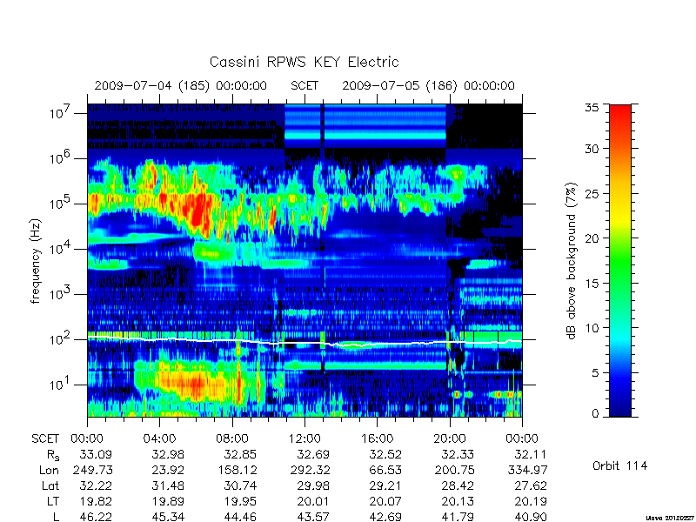Click the LT value '19.95'
Image resolution: width=696 pixels, height=522 pixels.
coord(240,501)
